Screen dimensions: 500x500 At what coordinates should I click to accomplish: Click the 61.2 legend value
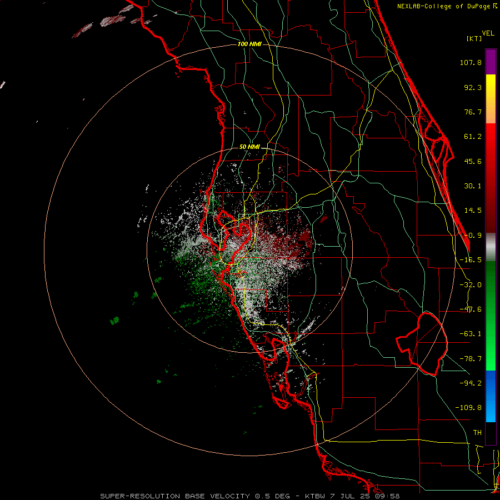click(473, 137)
